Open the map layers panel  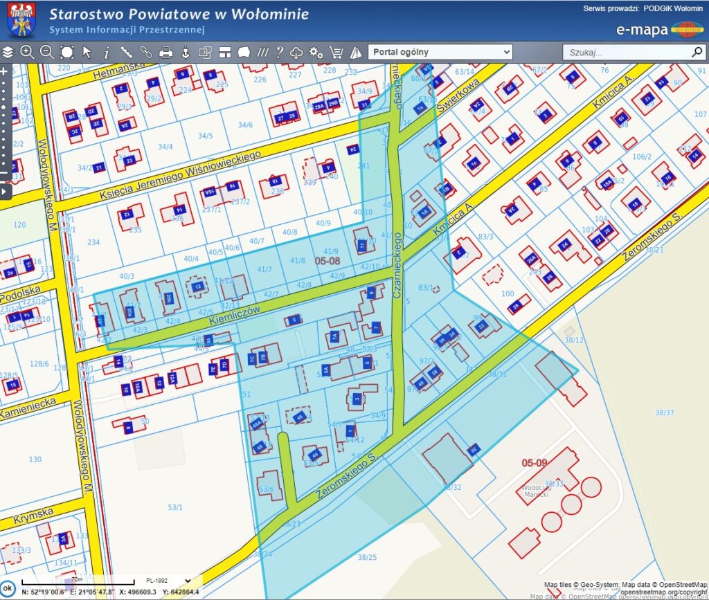8,52
